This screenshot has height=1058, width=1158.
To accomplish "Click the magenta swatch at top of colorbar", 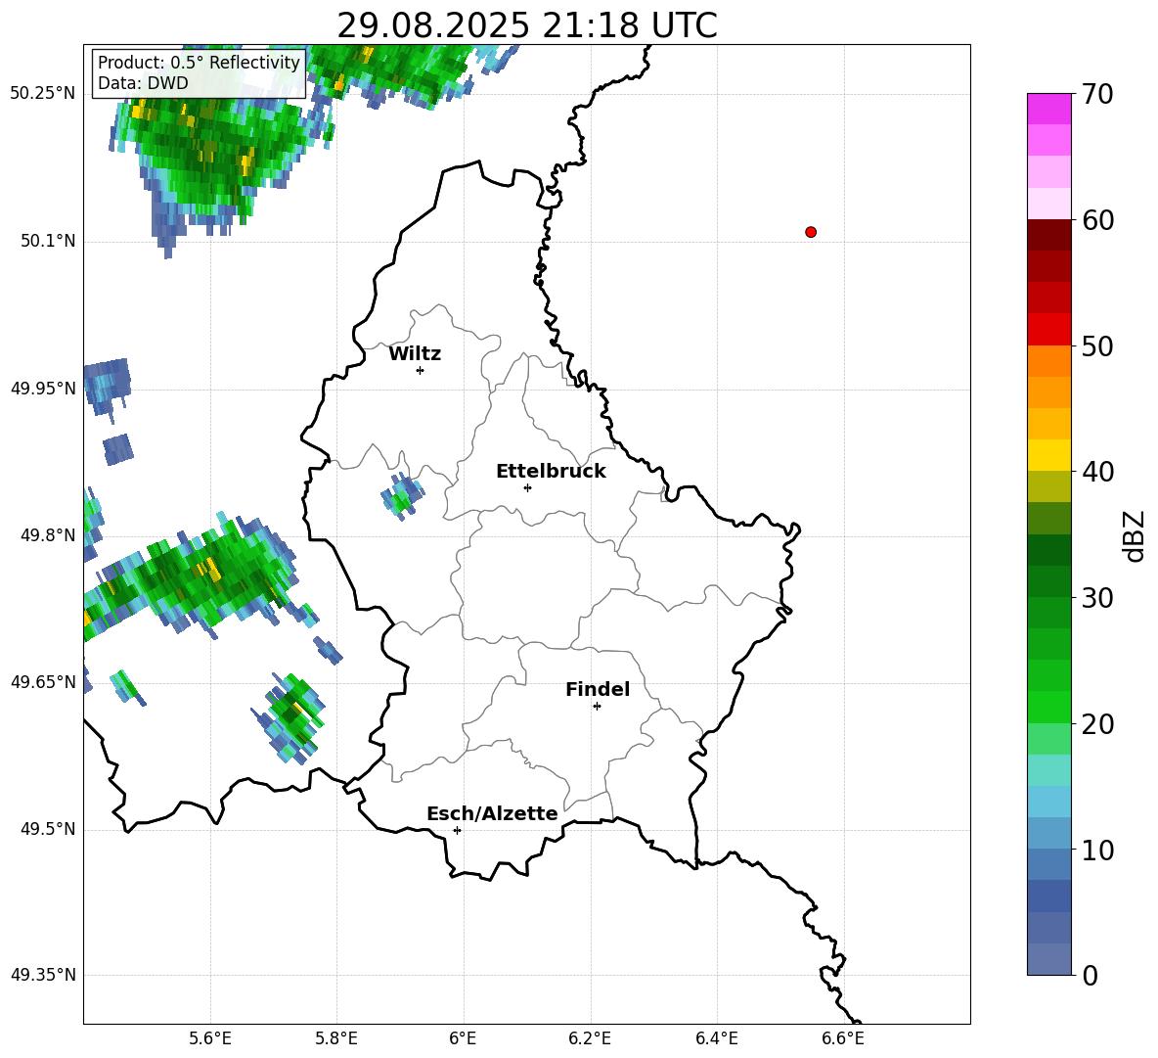I will click(1049, 109).
